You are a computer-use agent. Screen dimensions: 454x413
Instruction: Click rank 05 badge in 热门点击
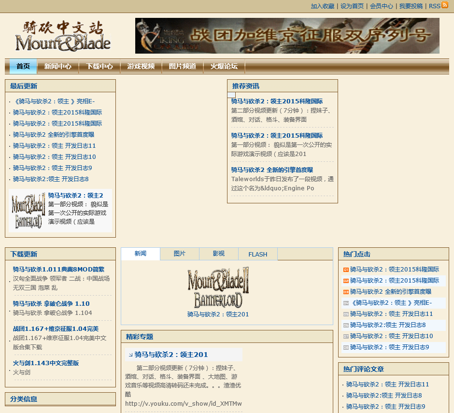[x=346, y=314]
